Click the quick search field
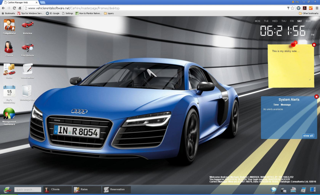This screenshot has width=320, height=195. pos(28,189)
